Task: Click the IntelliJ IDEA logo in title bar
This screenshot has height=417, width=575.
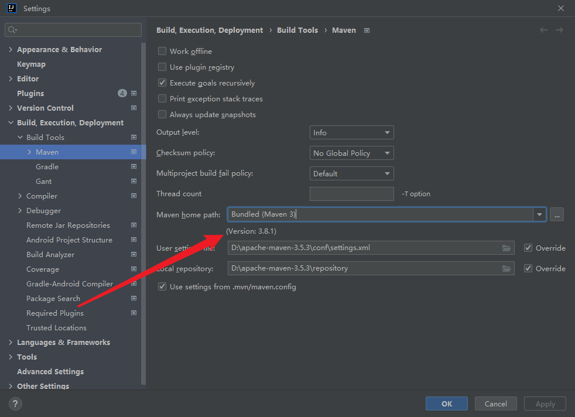Action: click(12, 8)
